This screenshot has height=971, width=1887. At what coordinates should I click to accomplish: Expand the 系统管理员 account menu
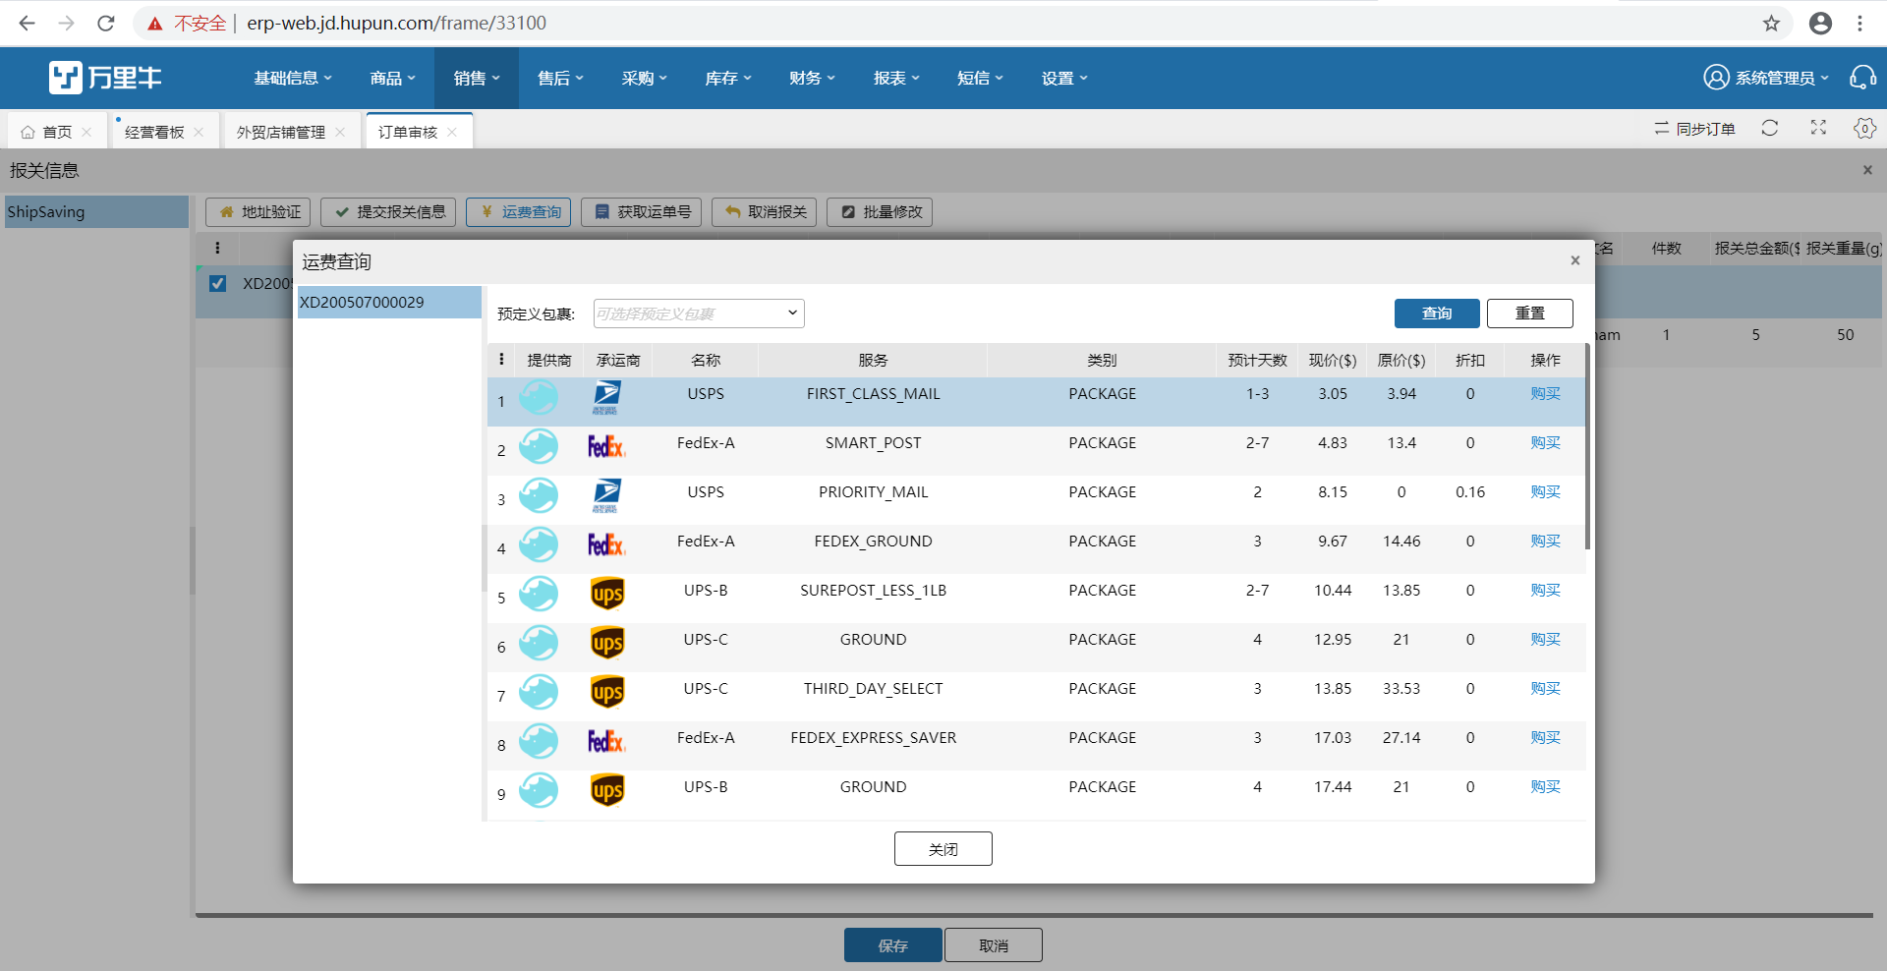point(1781,78)
